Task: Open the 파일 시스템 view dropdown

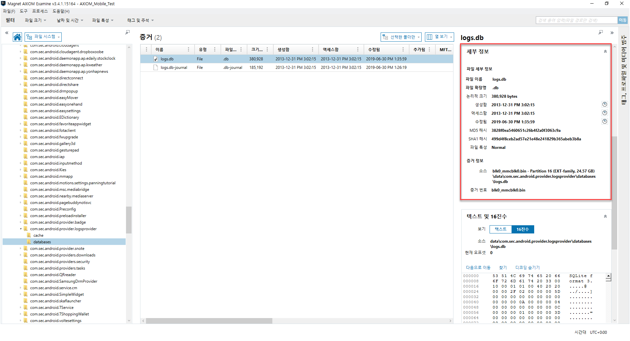Action: click(x=43, y=37)
